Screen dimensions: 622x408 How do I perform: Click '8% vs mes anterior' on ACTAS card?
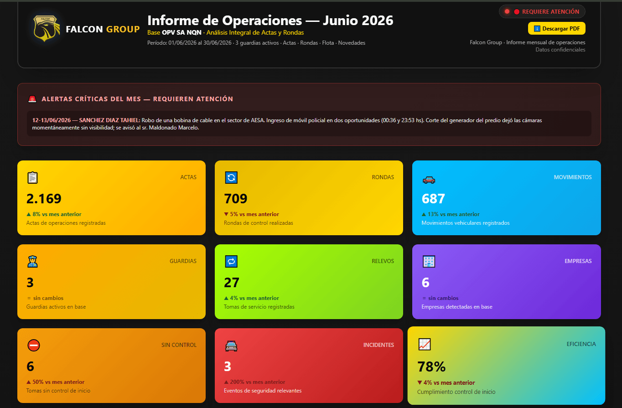click(54, 214)
